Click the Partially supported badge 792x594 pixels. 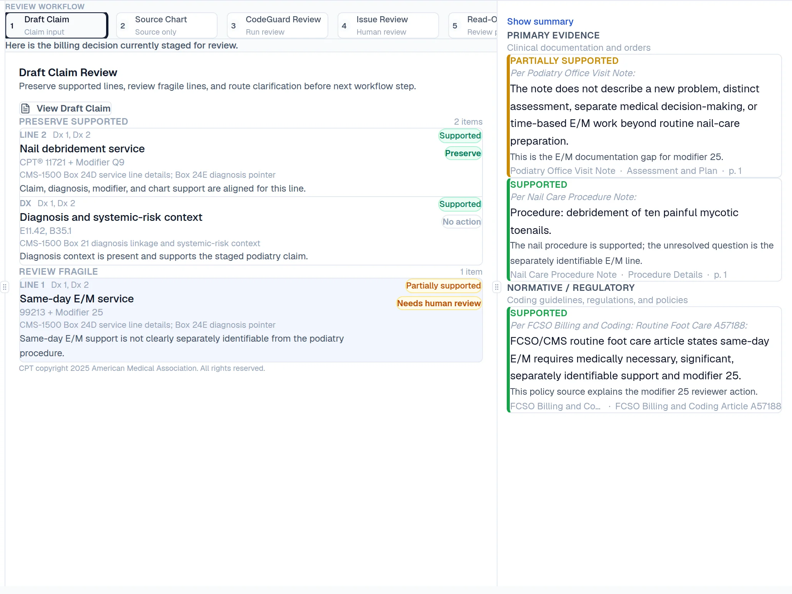pos(443,285)
